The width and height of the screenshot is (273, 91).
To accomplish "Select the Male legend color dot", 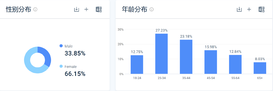I will (61, 46).
